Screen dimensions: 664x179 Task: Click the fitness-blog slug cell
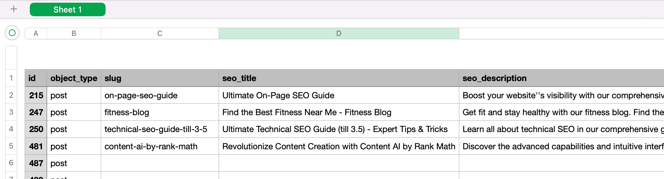click(160, 112)
